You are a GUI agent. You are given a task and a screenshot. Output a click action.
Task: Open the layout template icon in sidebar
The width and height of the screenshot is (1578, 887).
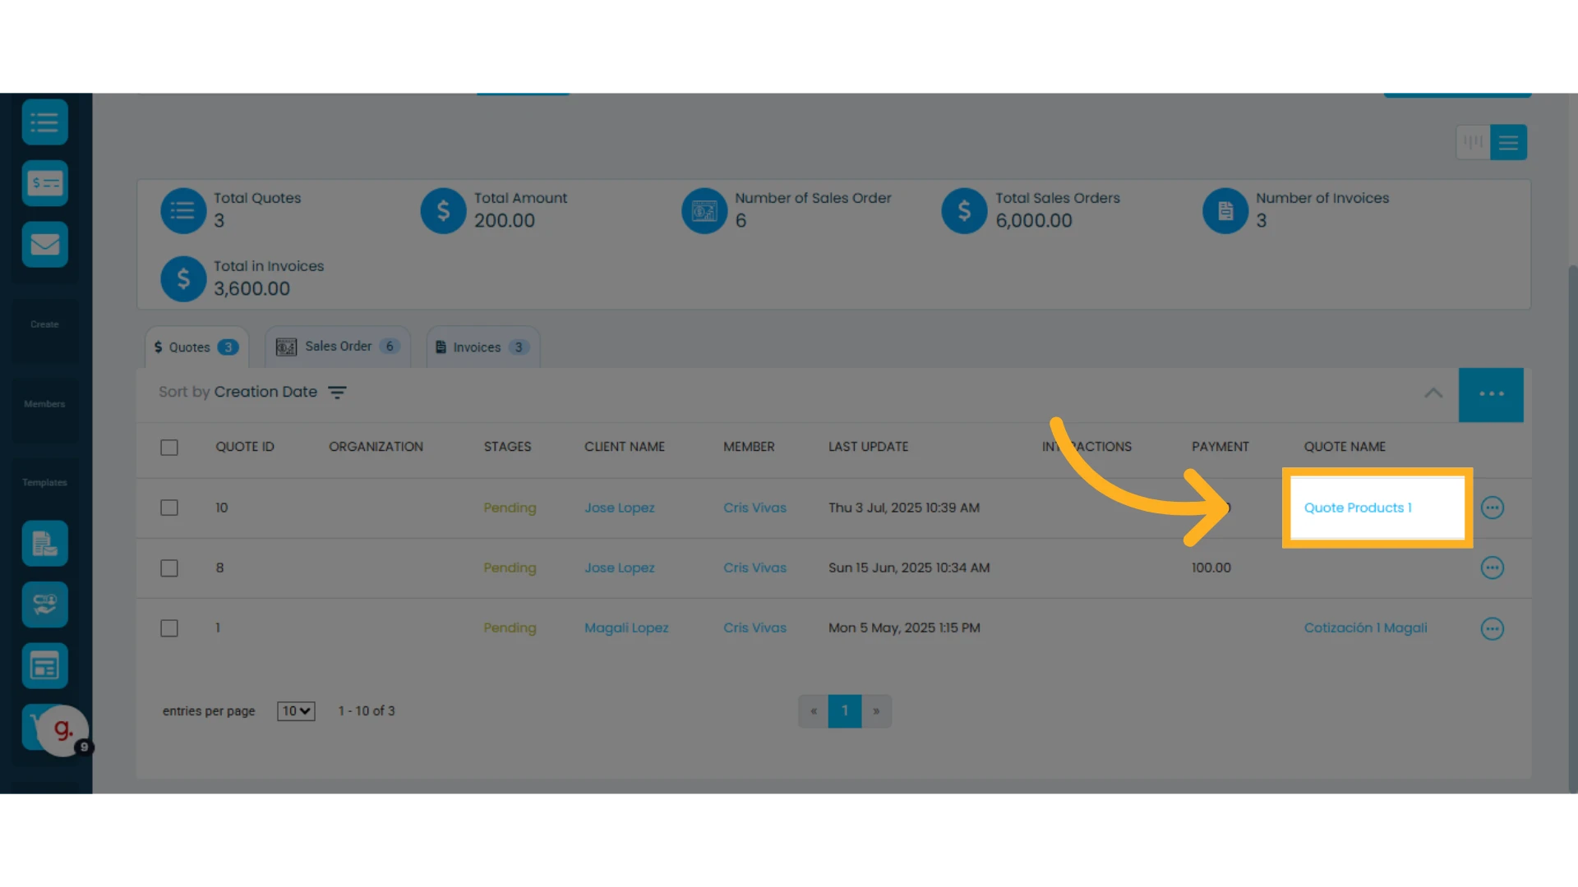[44, 665]
